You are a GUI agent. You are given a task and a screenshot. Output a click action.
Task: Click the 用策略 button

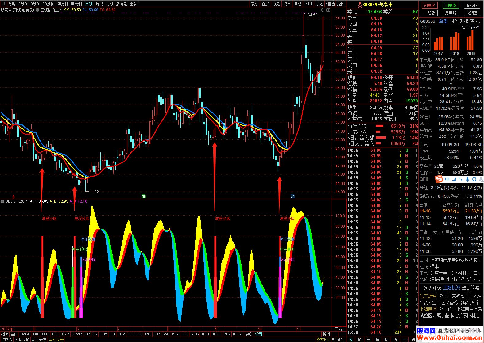451,13
